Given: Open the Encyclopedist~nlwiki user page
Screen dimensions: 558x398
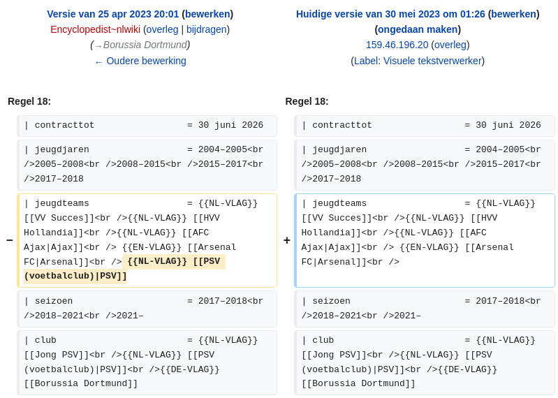Looking at the screenshot, I should pos(96,29).
